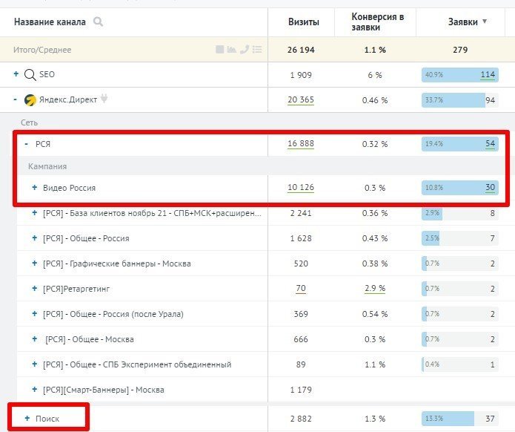The height and width of the screenshot is (432, 515).
Task: Click the search icon next to Название канала
Action: click(98, 22)
